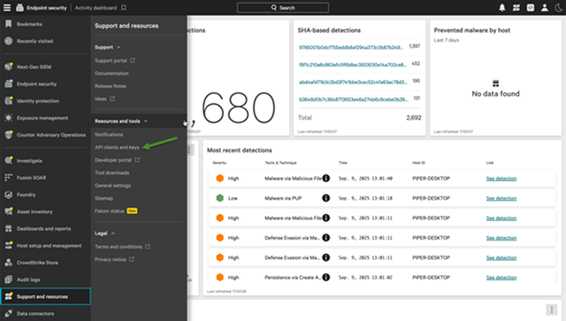This screenshot has width=566, height=321.
Task: Click the Investigate sidebar icon
Action: pos(8,160)
